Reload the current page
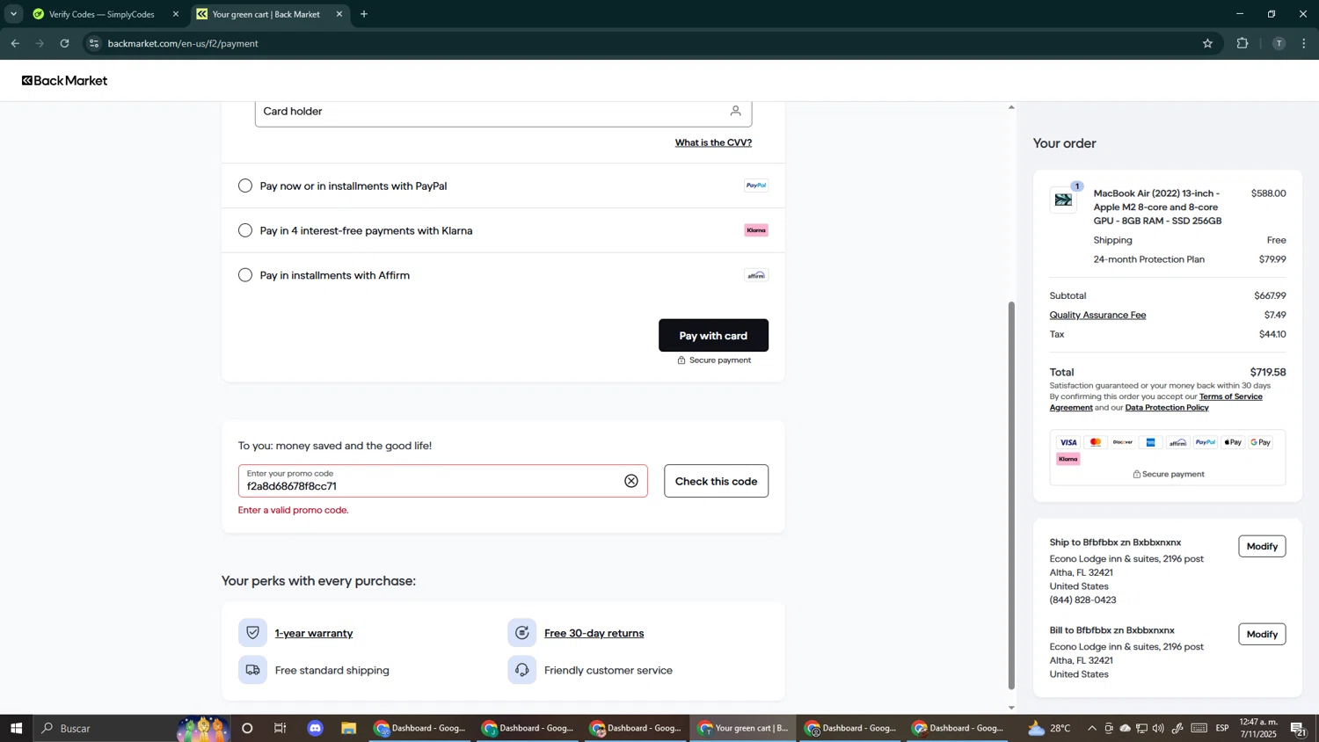Image resolution: width=1319 pixels, height=742 pixels. pos(64,43)
